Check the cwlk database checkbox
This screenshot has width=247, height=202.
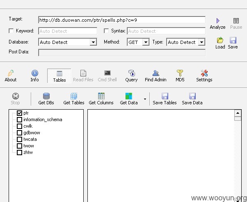click(19, 126)
